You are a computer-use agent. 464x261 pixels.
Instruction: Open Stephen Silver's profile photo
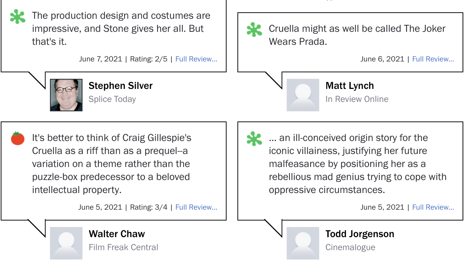click(66, 95)
